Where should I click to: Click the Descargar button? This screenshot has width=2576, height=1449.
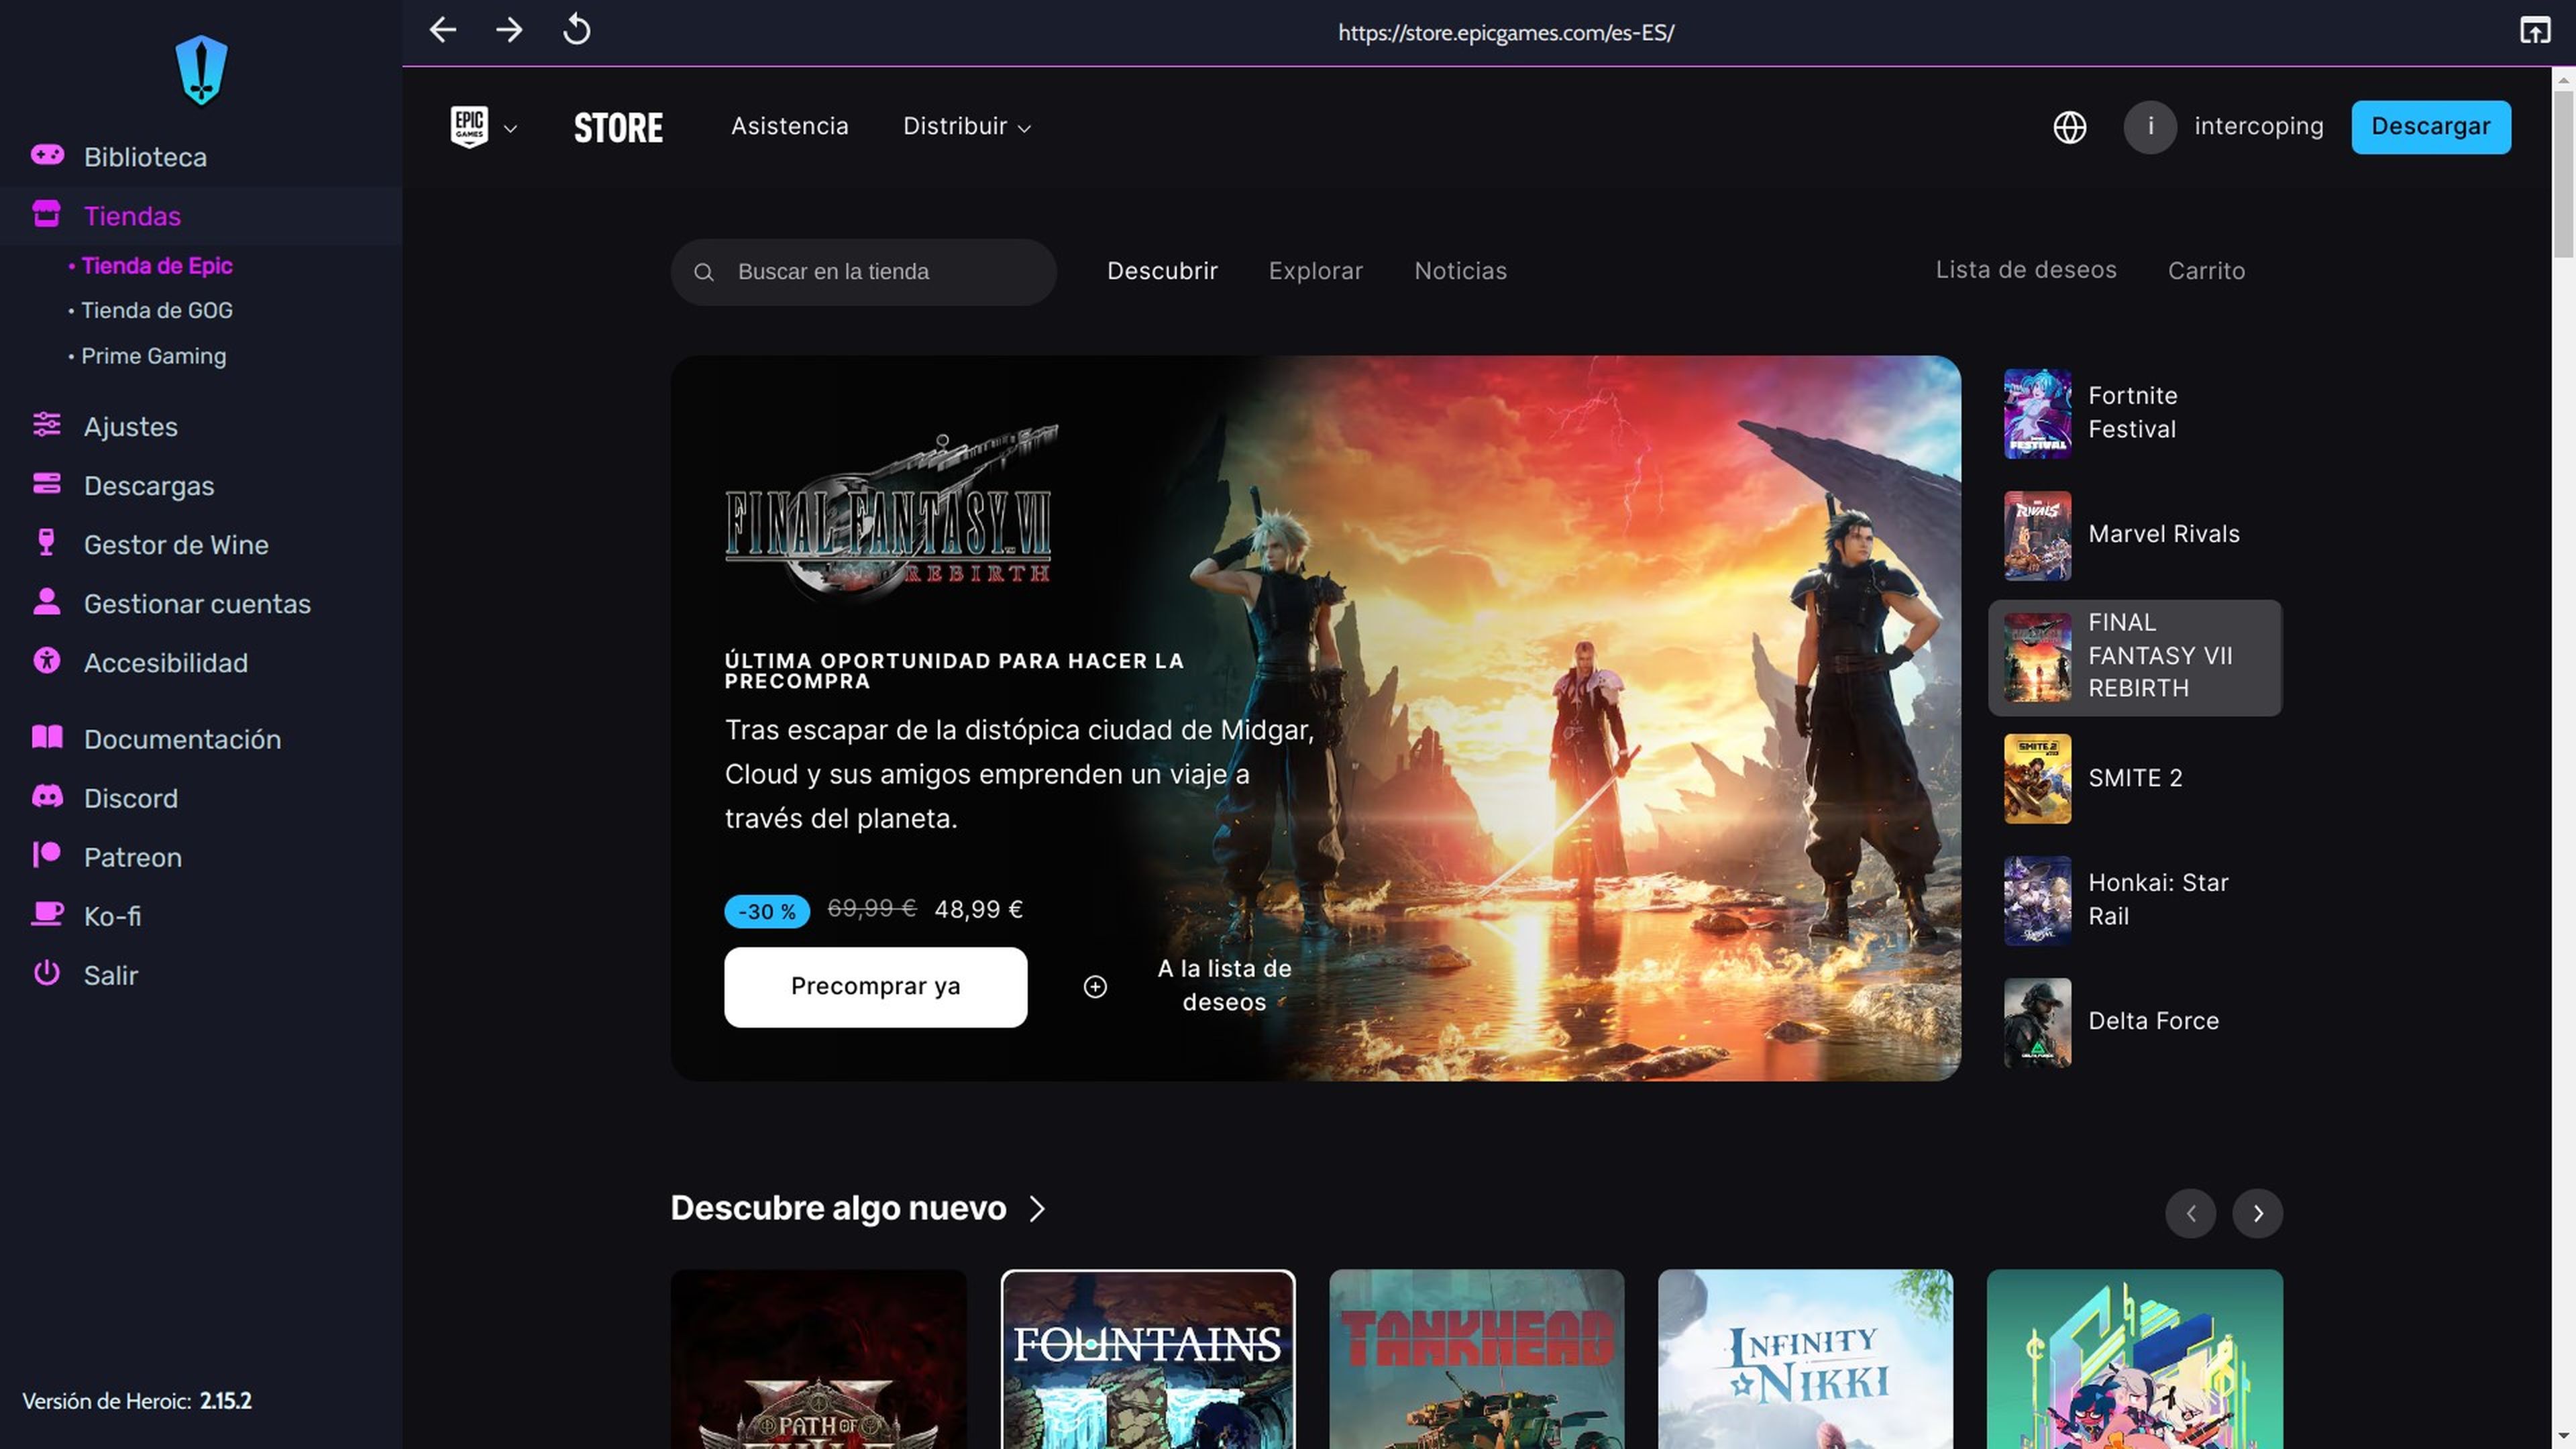click(2430, 127)
